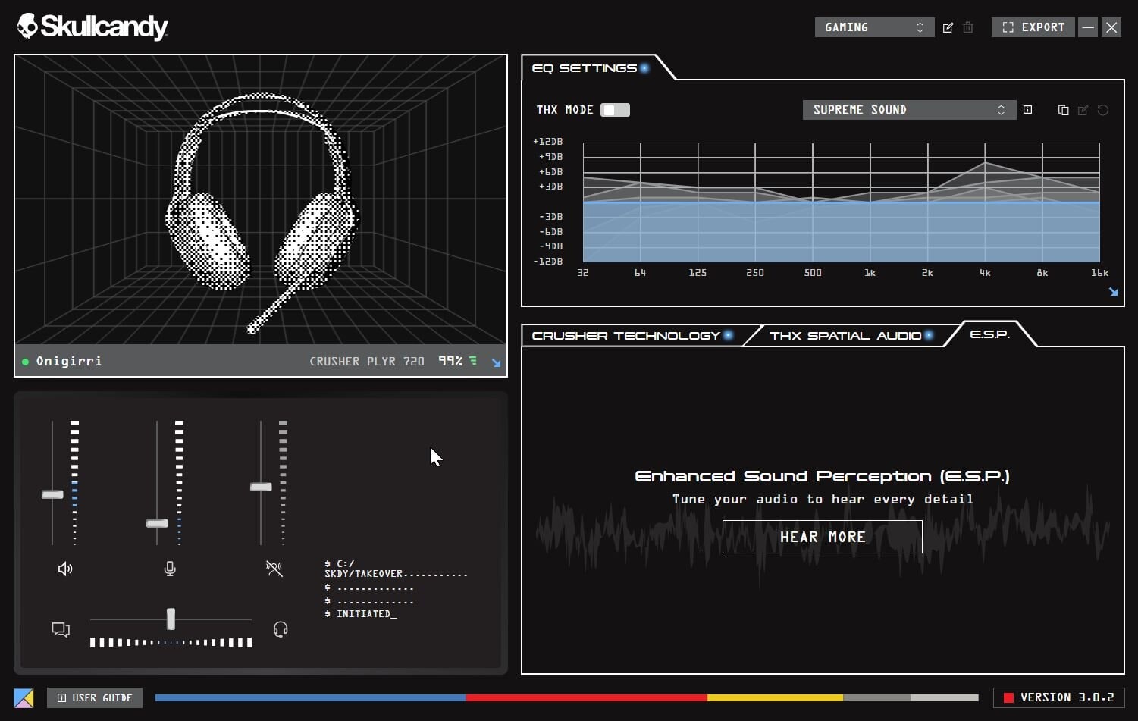Toggle the THX Mode switch
This screenshot has width=1138, height=721.
pos(615,110)
